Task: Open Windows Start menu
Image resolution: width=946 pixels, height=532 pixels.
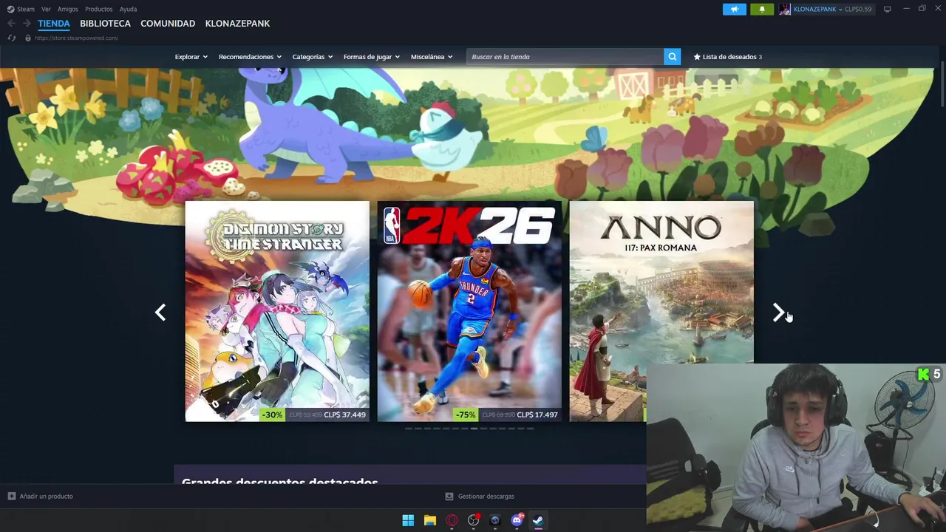Action: click(408, 520)
